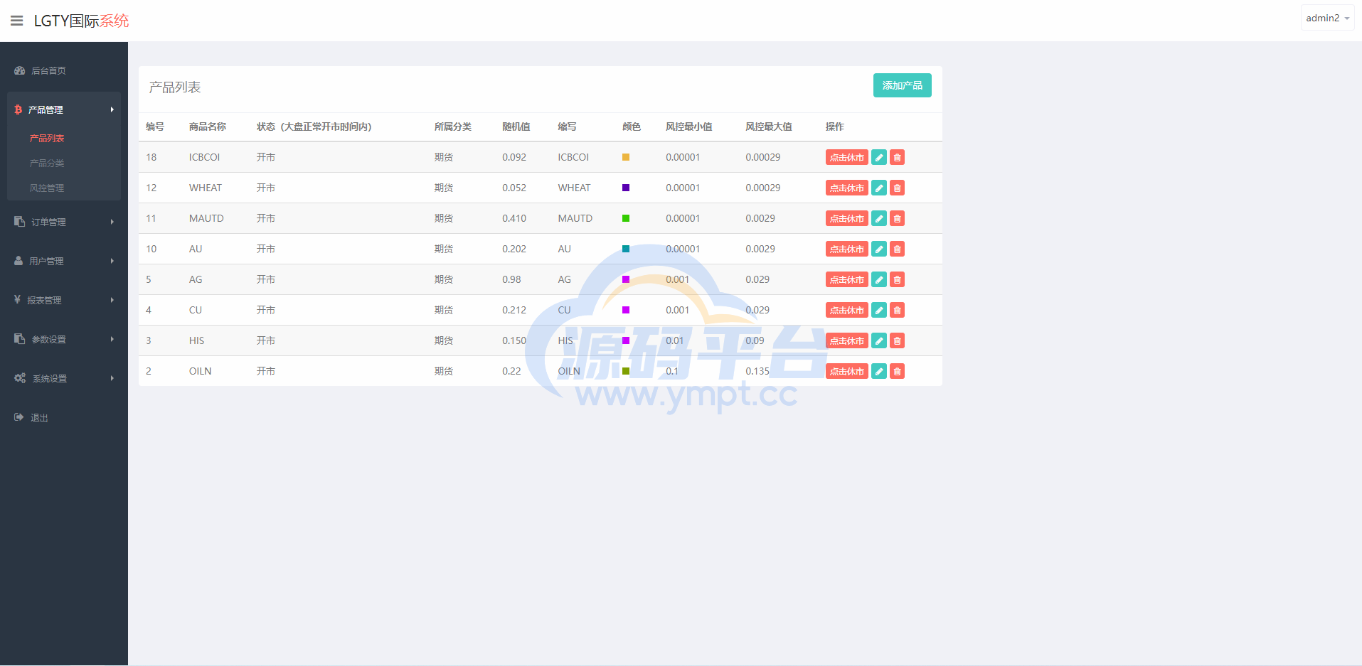1362x666 pixels.
Task: Click the gears icon beside 系统设置
Action: [20, 378]
